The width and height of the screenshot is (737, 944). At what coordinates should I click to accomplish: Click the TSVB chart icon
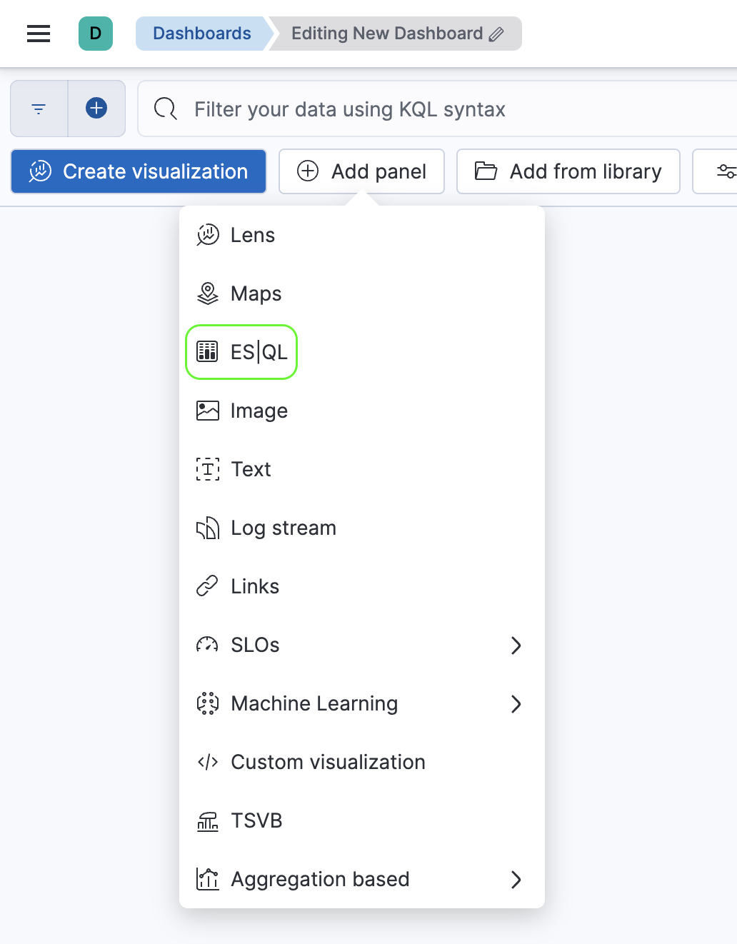(207, 820)
